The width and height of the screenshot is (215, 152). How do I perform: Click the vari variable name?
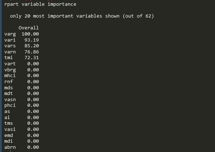[10, 40]
